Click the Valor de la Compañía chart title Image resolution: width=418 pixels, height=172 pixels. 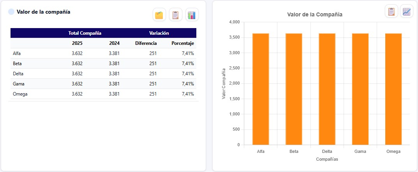(314, 14)
